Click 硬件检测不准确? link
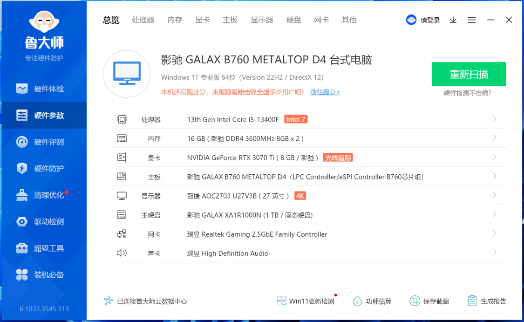524x322 pixels. tap(468, 93)
